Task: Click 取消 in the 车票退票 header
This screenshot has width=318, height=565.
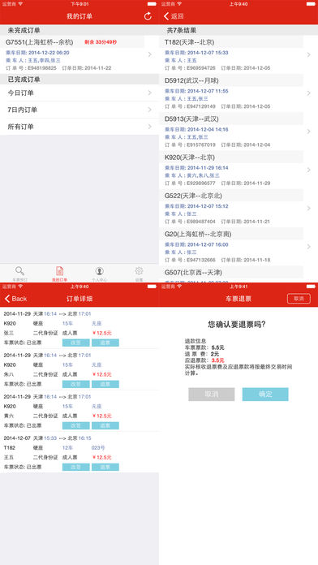Action: 299,299
